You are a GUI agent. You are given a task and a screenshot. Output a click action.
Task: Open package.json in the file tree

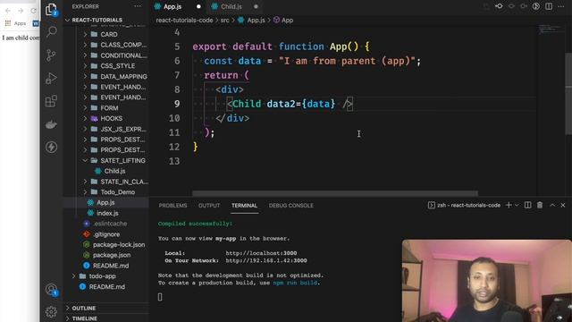[x=112, y=255]
